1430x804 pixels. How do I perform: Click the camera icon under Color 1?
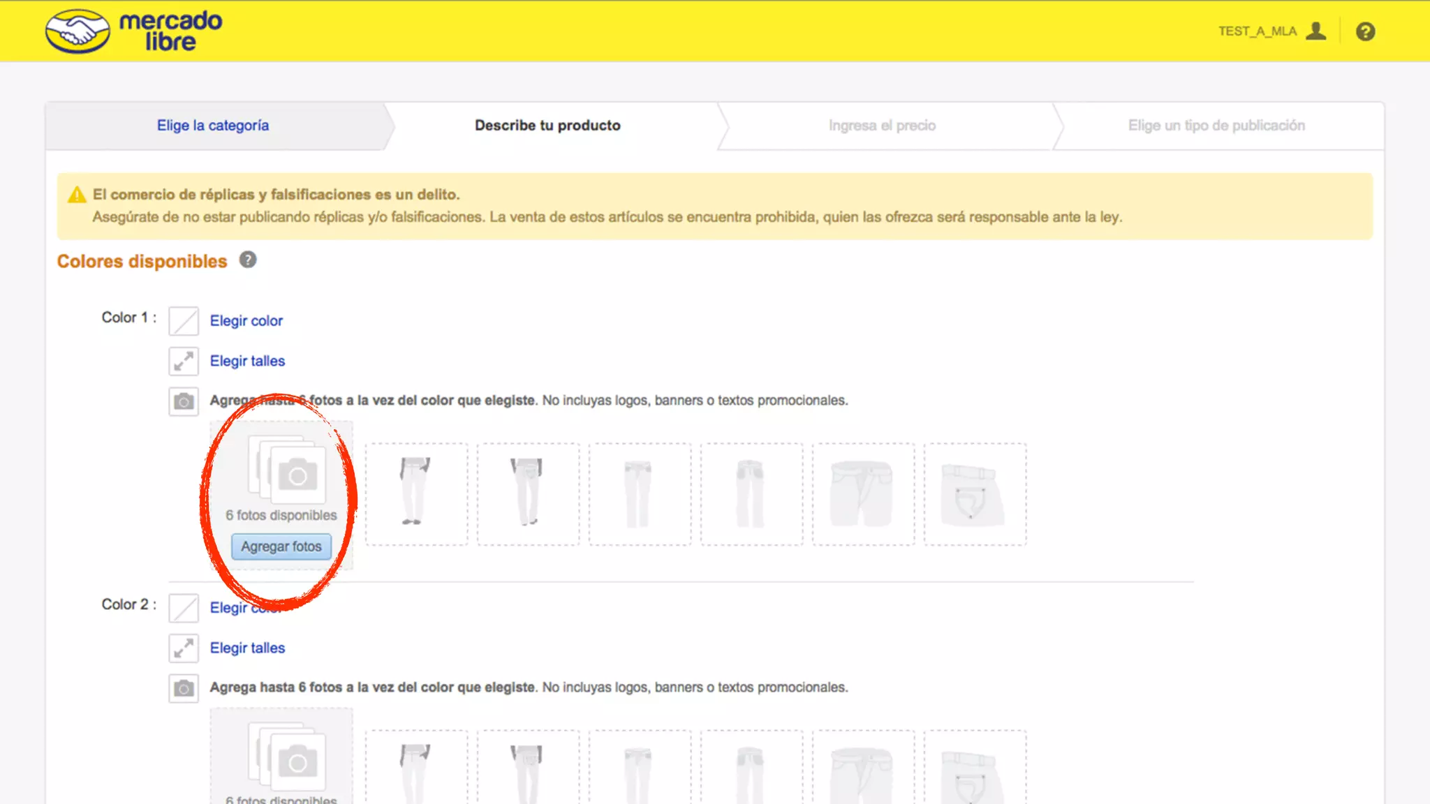pos(184,401)
